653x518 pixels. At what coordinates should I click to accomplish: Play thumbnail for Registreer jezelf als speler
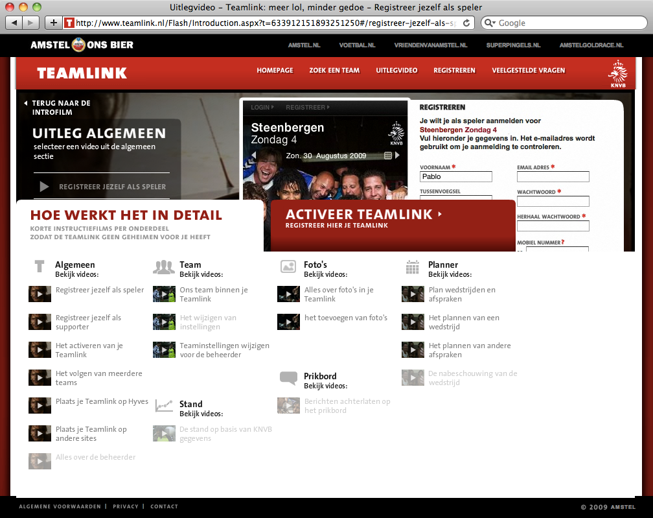[x=40, y=294]
